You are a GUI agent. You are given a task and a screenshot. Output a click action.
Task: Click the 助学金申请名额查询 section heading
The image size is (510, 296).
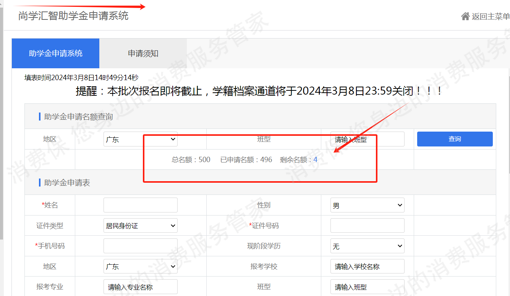79,117
